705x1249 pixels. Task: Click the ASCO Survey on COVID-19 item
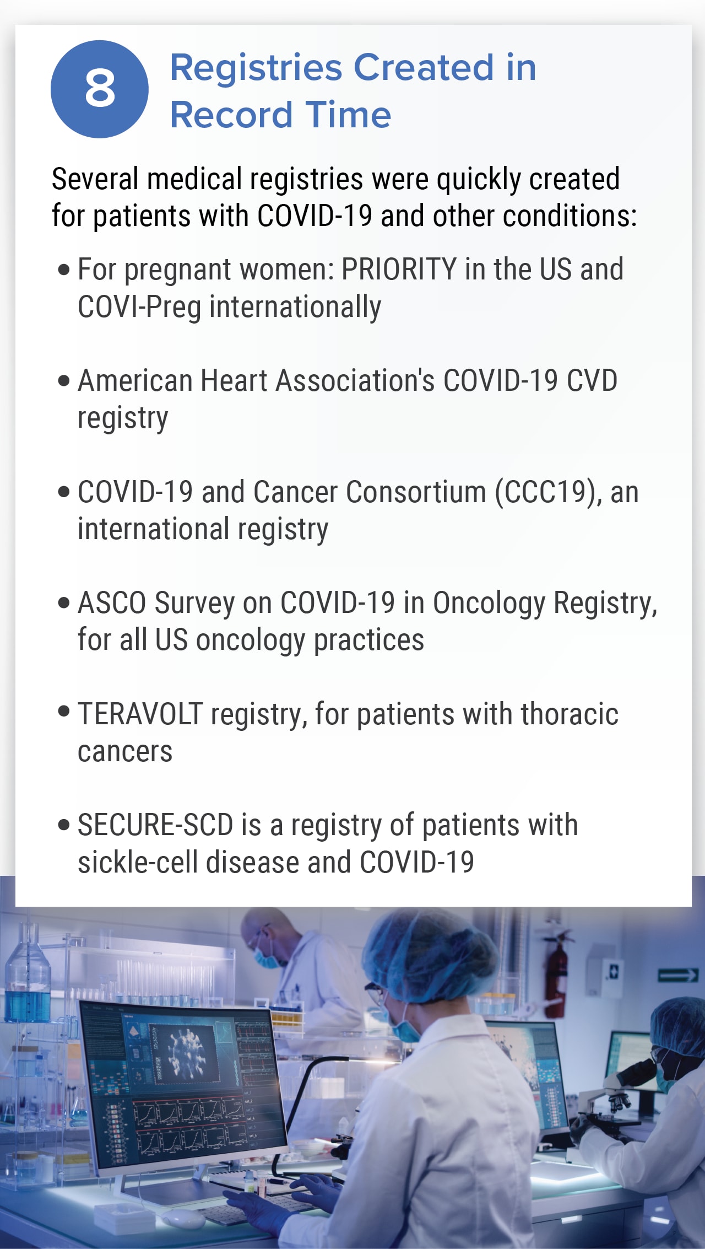tap(367, 621)
